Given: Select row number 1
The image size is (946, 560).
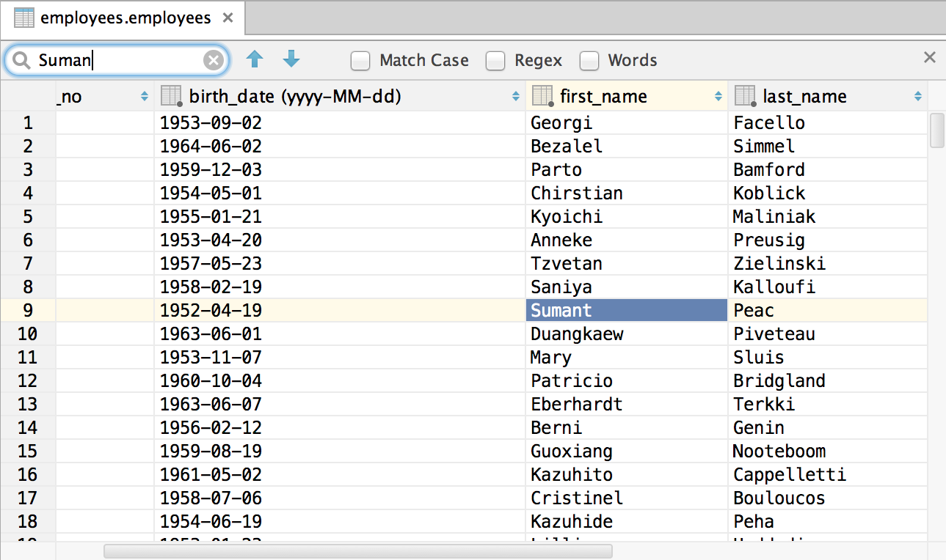Looking at the screenshot, I should (x=28, y=122).
